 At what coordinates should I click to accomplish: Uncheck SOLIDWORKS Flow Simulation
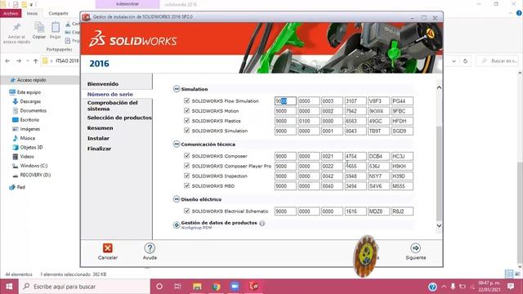(x=187, y=100)
